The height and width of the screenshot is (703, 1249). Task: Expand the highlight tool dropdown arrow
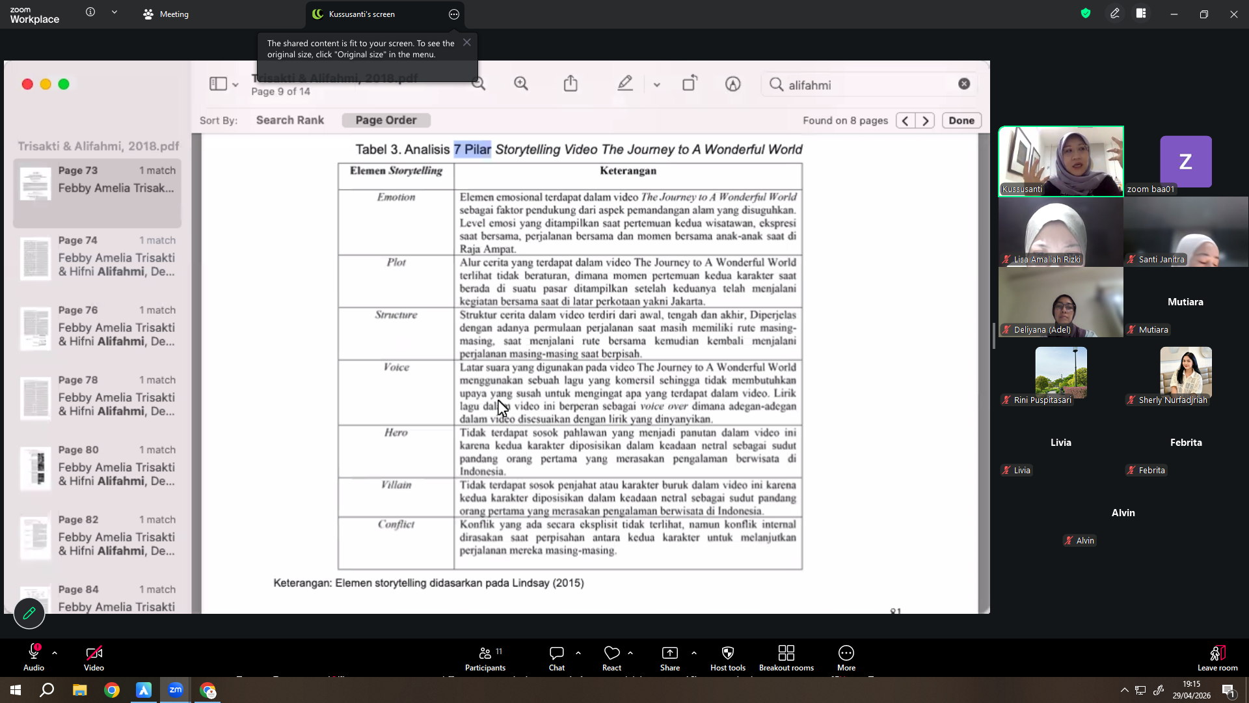pos(657,85)
